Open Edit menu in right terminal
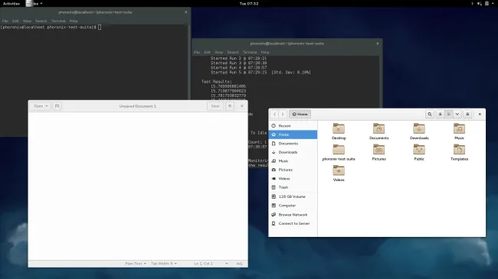 (207, 52)
